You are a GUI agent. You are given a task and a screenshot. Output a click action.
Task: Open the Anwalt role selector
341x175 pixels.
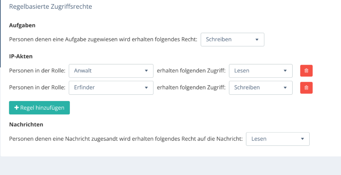click(111, 71)
